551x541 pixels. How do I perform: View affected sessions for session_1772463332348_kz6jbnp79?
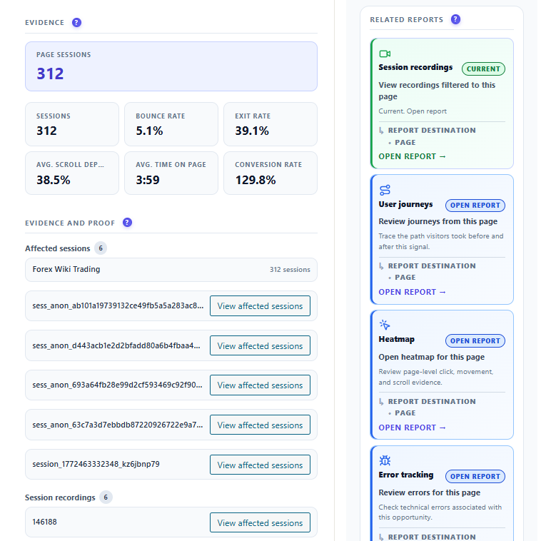[x=260, y=465]
